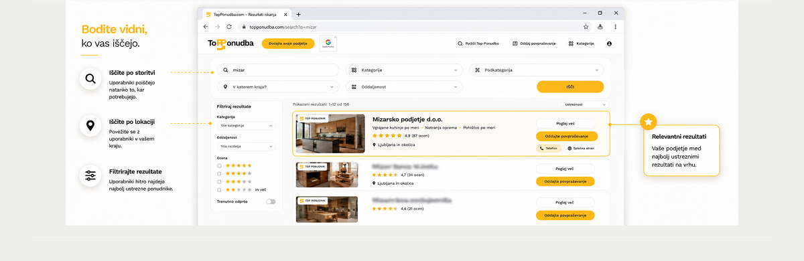Click the TOP PONUDNIK badge on Mizarsko podjetje card
This screenshot has height=261, width=804.
312,118
